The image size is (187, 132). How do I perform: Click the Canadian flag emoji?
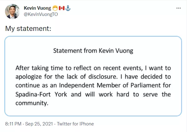(x=62, y=8)
